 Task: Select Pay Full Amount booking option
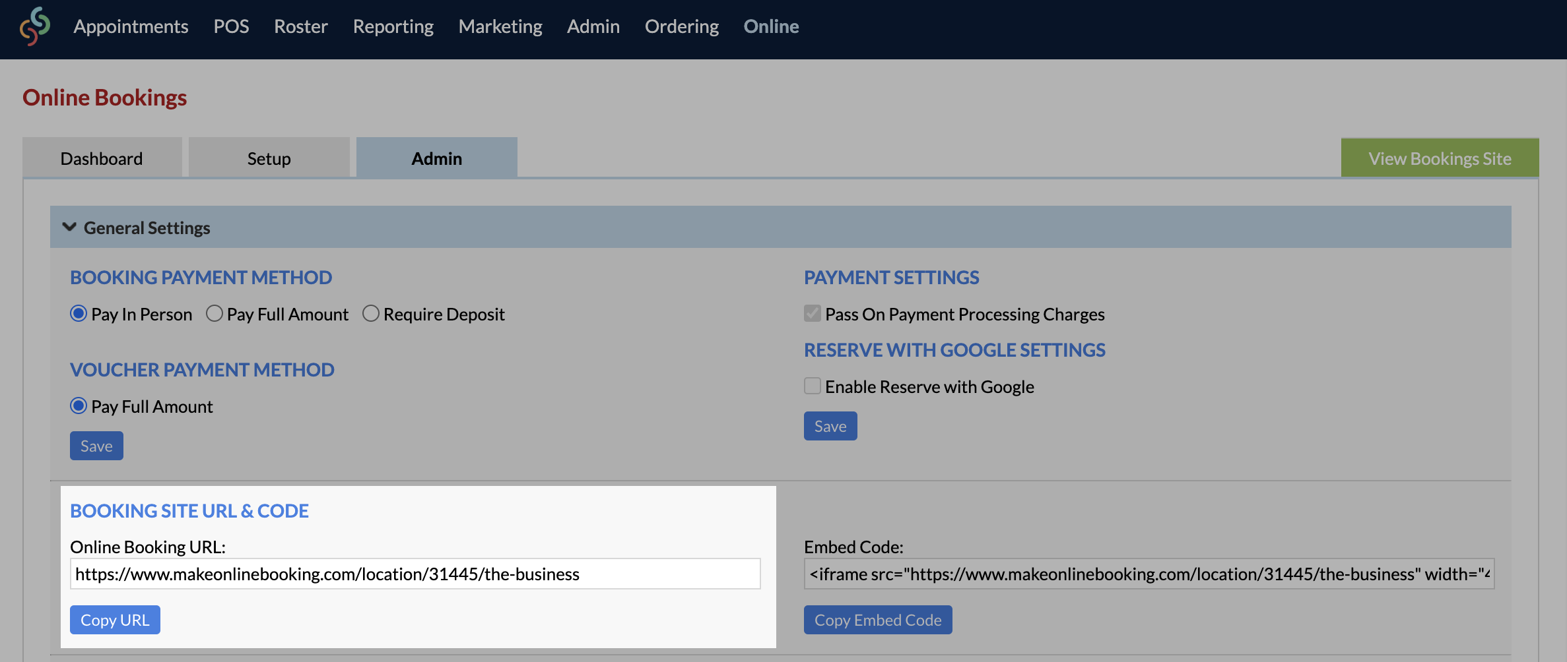pyautogui.click(x=215, y=314)
